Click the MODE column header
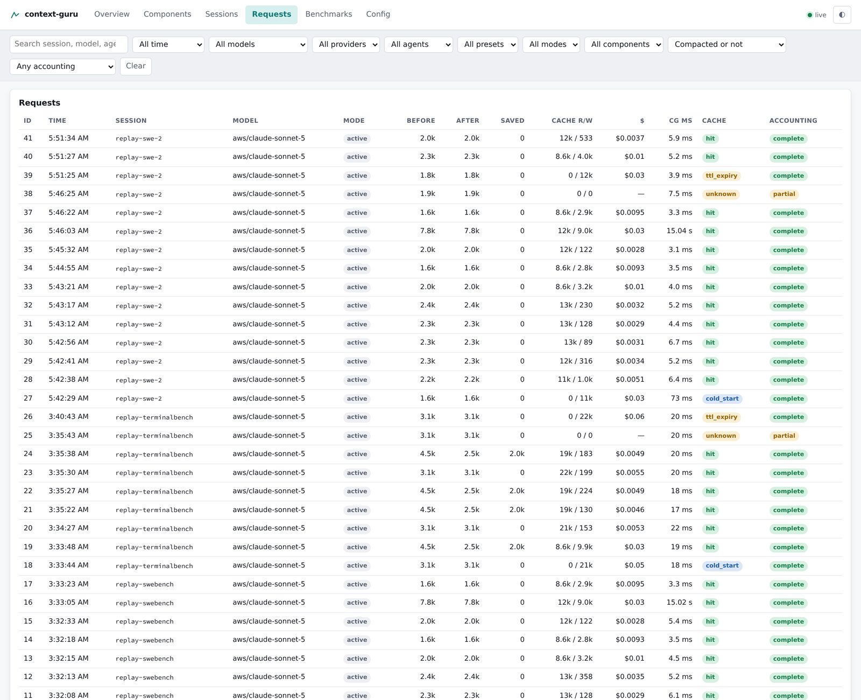Image resolution: width=861 pixels, height=700 pixels. [x=354, y=121]
